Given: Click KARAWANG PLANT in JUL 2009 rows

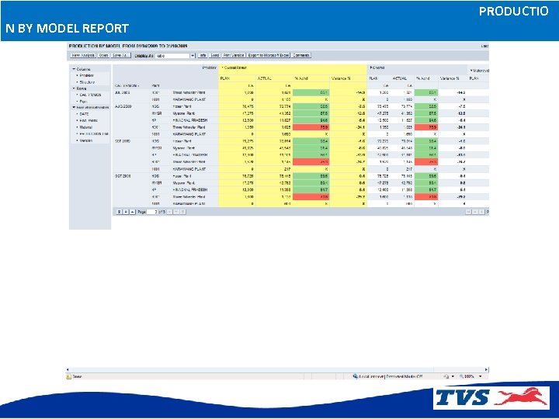Looking at the screenshot, I should point(189,100).
